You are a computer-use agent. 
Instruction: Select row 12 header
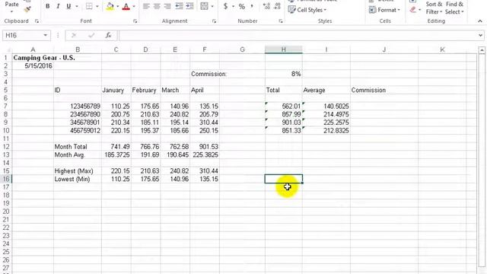tap(6, 147)
